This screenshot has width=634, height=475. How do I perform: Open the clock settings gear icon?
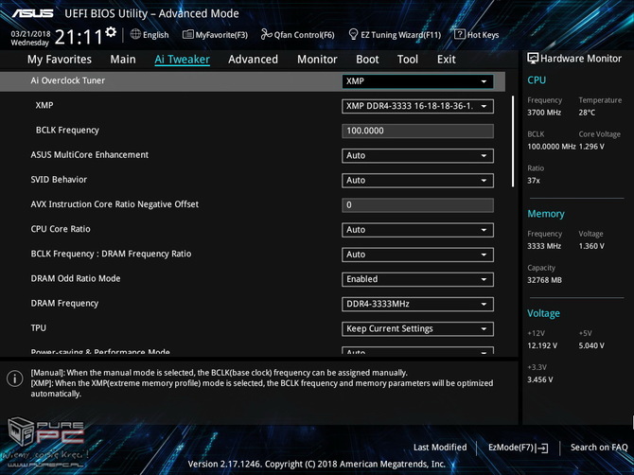(x=111, y=32)
